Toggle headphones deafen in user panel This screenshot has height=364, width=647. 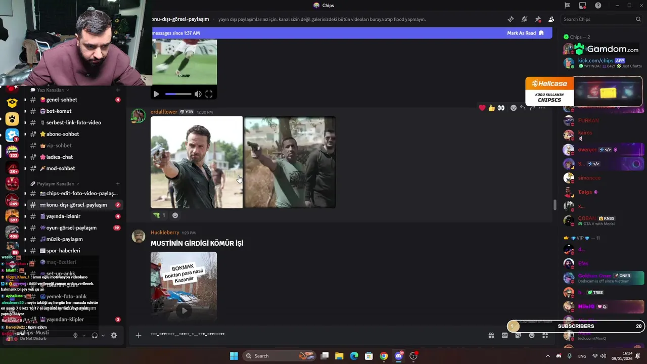pyautogui.click(x=95, y=335)
